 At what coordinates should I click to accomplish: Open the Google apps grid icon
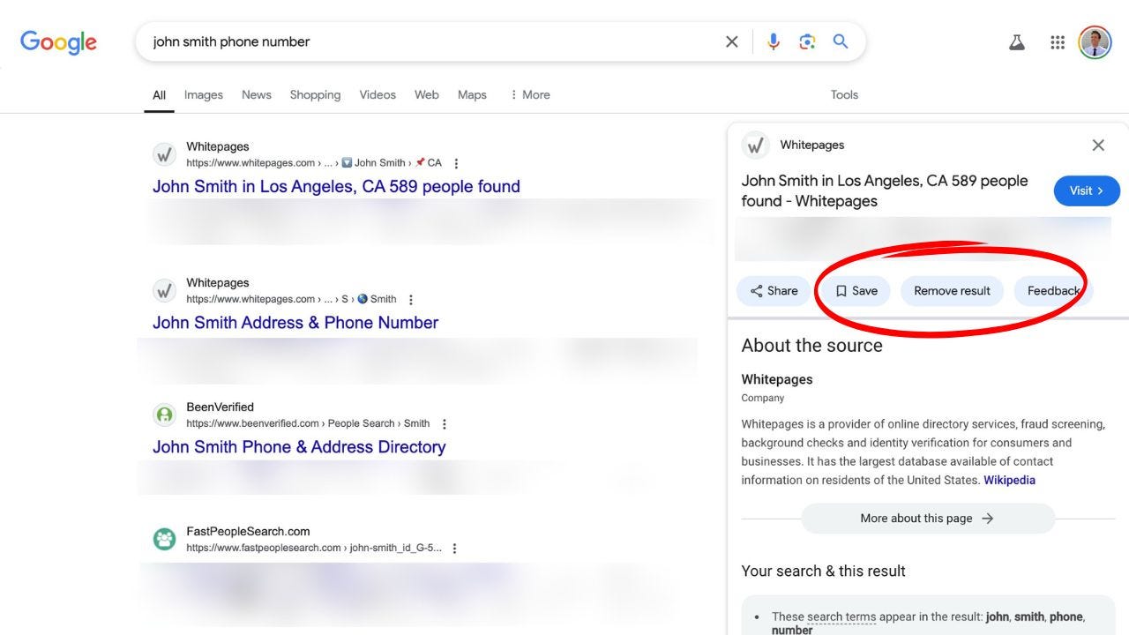(x=1058, y=41)
